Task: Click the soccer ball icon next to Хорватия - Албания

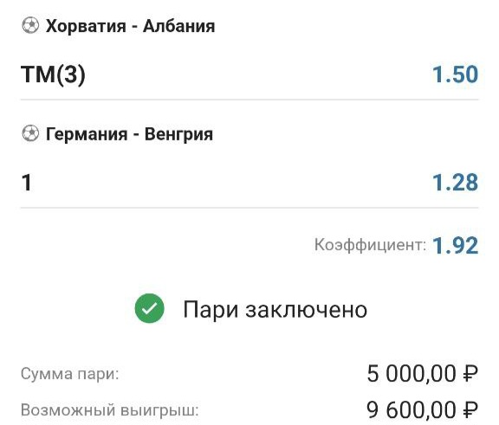Action: coord(30,26)
